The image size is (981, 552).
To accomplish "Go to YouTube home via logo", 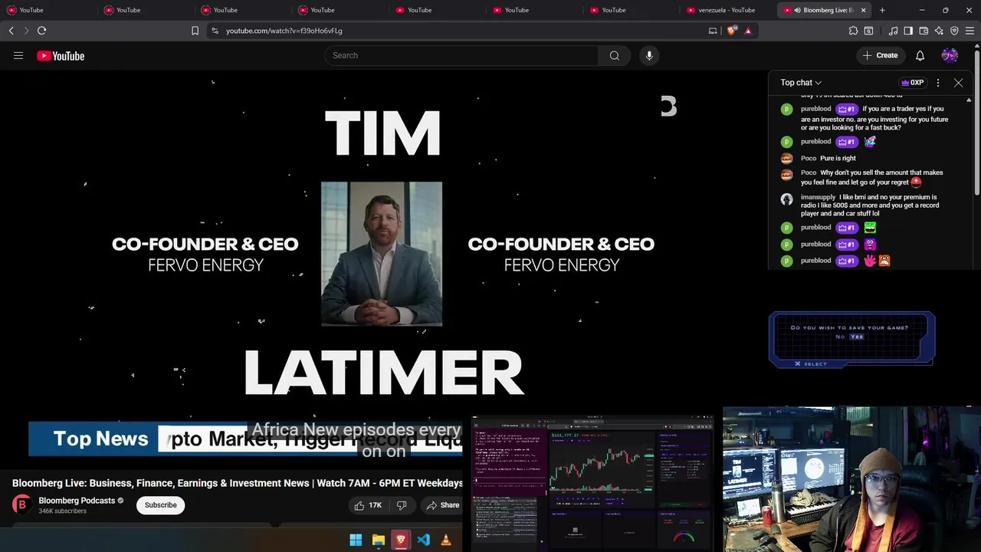I will tap(61, 56).
